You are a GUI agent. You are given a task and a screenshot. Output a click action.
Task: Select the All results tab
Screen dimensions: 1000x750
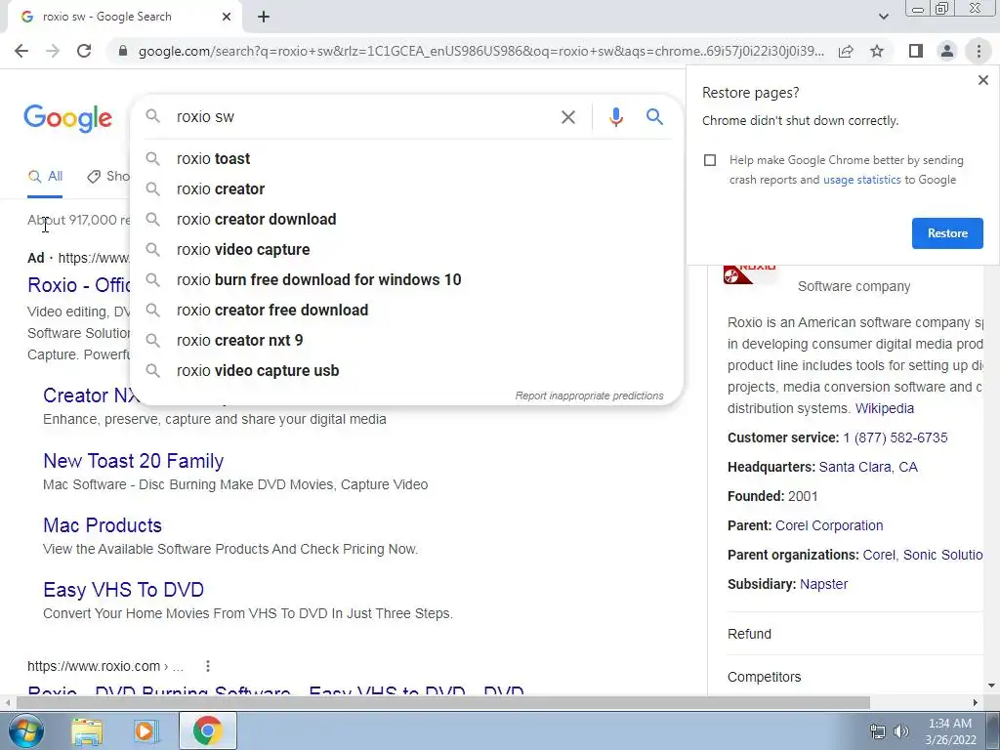coord(45,177)
